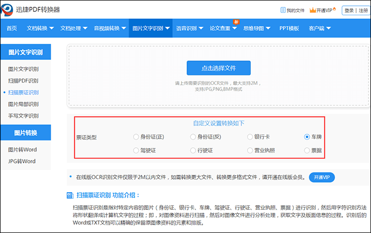Screen dimensions: 371x233
Task: Open JPG转Word in the sidebar
Action: 22,162
